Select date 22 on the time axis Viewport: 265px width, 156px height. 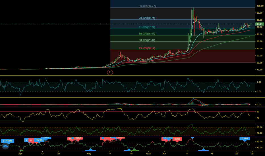[x=237, y=154]
